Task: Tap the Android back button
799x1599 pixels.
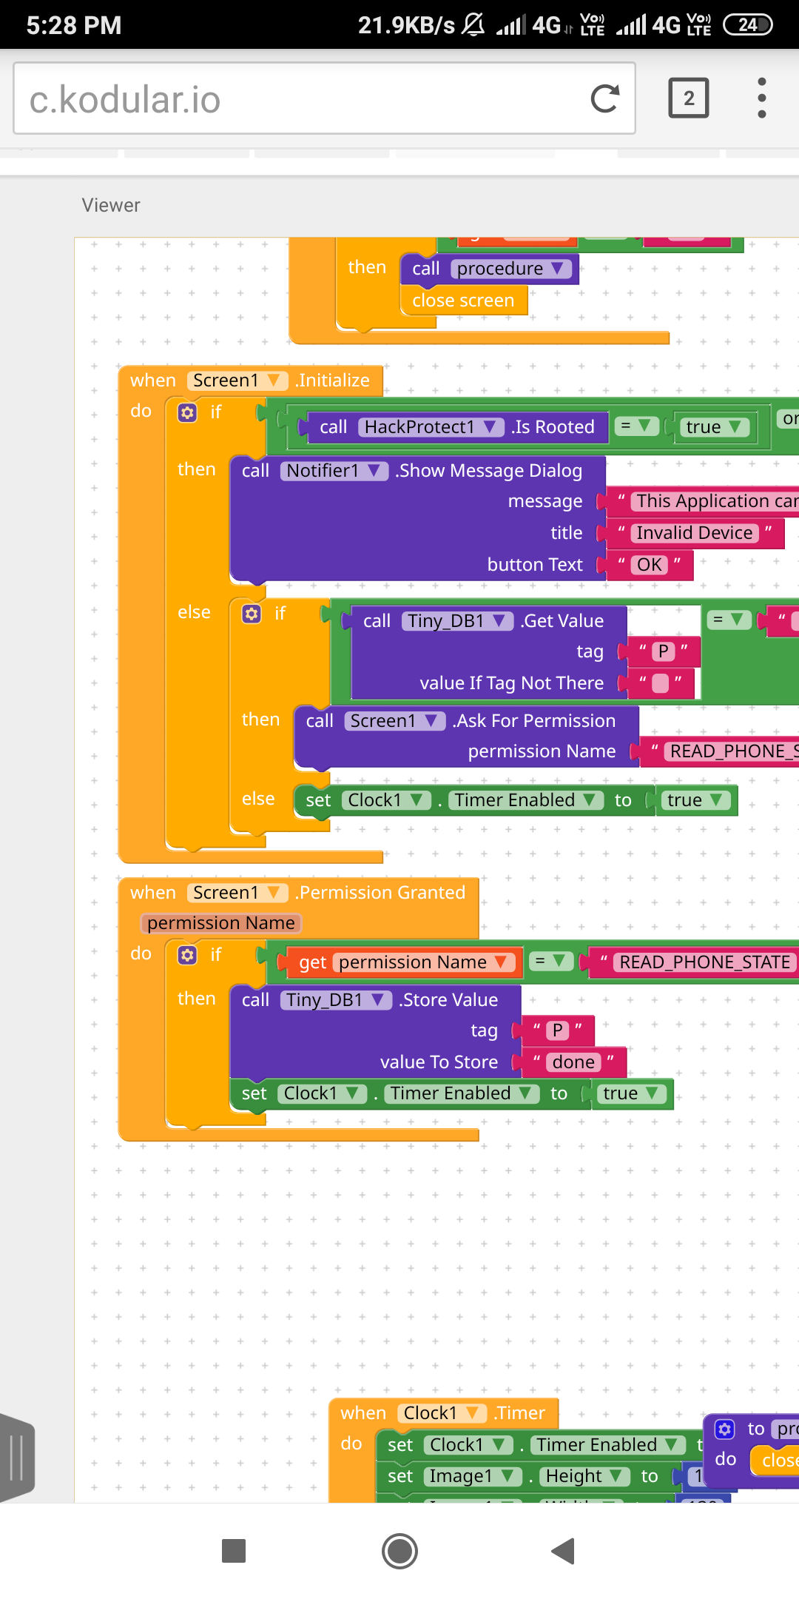Action: coord(563,1551)
